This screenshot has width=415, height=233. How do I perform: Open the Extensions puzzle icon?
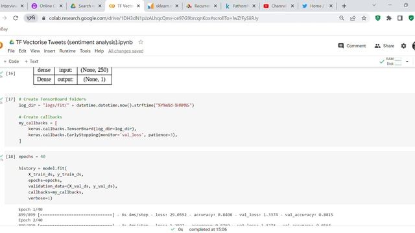(x=389, y=18)
